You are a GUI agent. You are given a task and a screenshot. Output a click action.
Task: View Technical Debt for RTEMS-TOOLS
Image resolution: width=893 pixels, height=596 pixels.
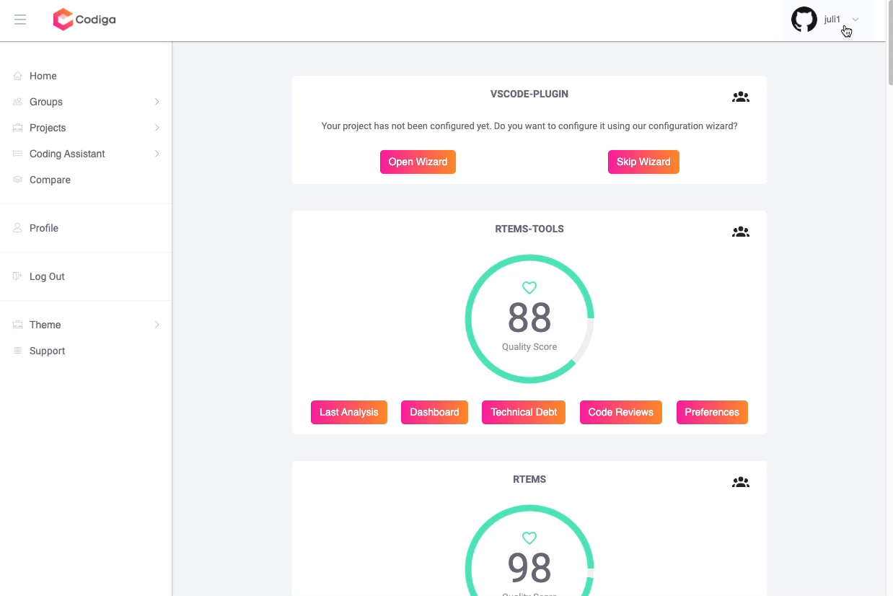pos(524,412)
